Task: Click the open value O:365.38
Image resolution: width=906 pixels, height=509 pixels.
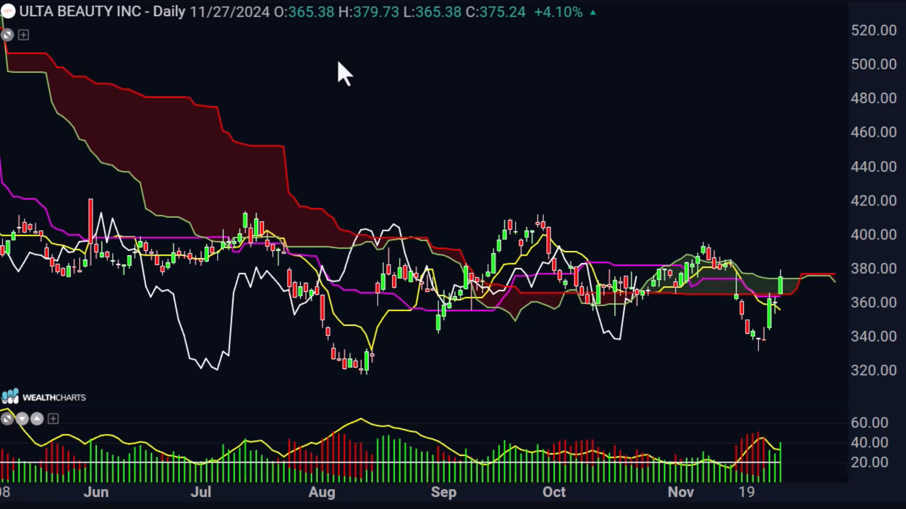Action: 304,12
